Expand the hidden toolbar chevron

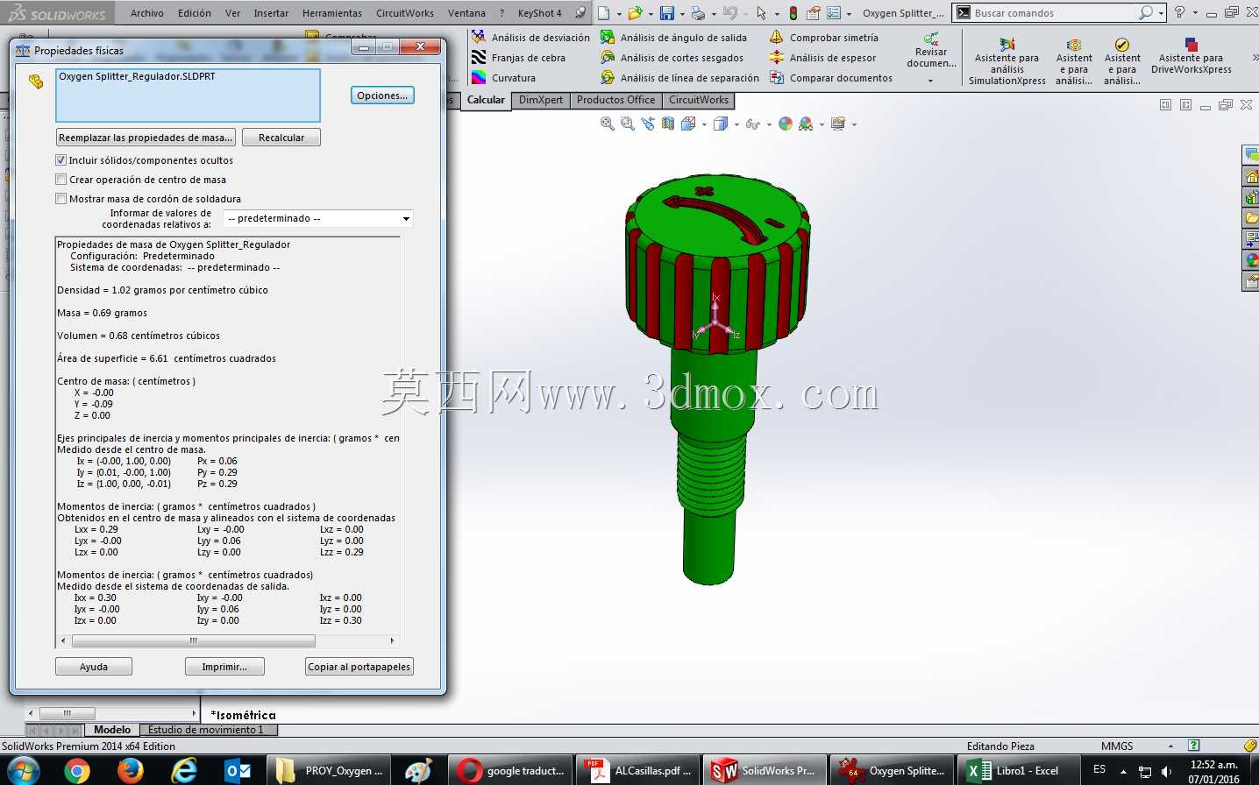(1254, 58)
